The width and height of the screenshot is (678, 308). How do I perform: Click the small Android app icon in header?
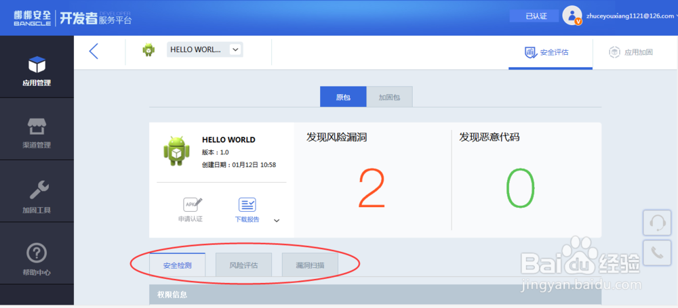[148, 49]
